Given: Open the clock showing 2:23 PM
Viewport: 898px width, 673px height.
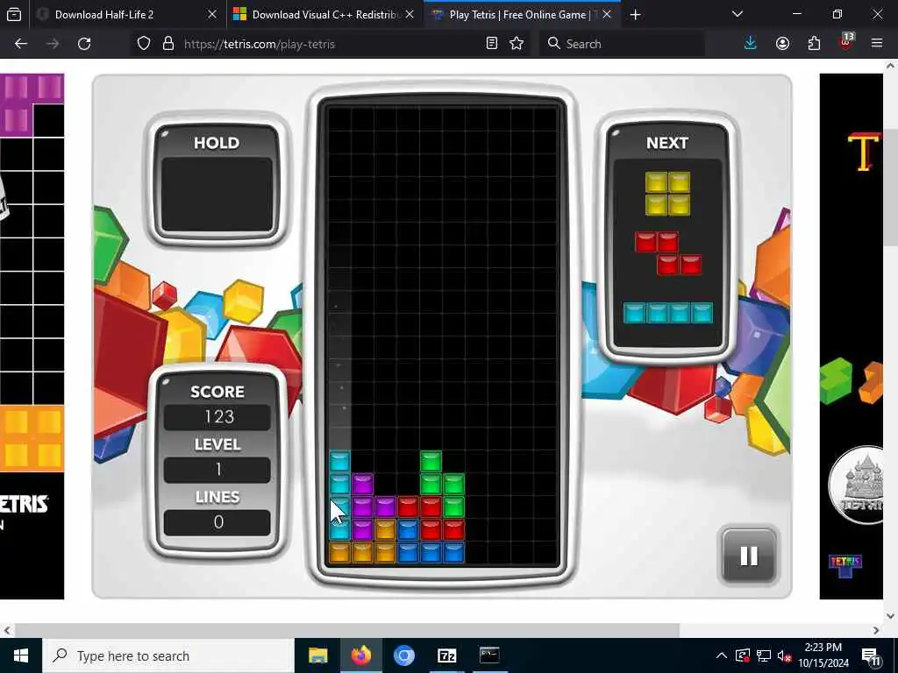Looking at the screenshot, I should [823, 655].
